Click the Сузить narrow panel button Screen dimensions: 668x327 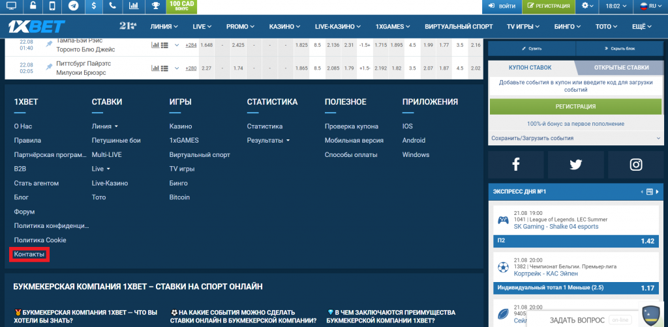click(x=532, y=48)
